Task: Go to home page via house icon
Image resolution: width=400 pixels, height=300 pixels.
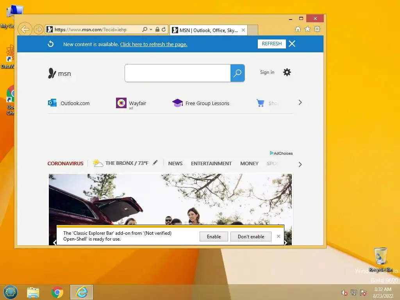Action: pos(298,29)
